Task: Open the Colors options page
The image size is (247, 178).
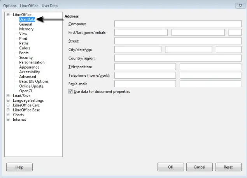Action: tap(25, 48)
